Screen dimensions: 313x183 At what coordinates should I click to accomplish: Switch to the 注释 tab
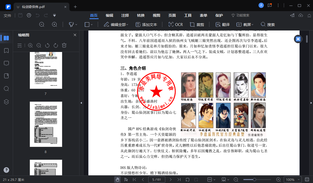(x=125, y=15)
